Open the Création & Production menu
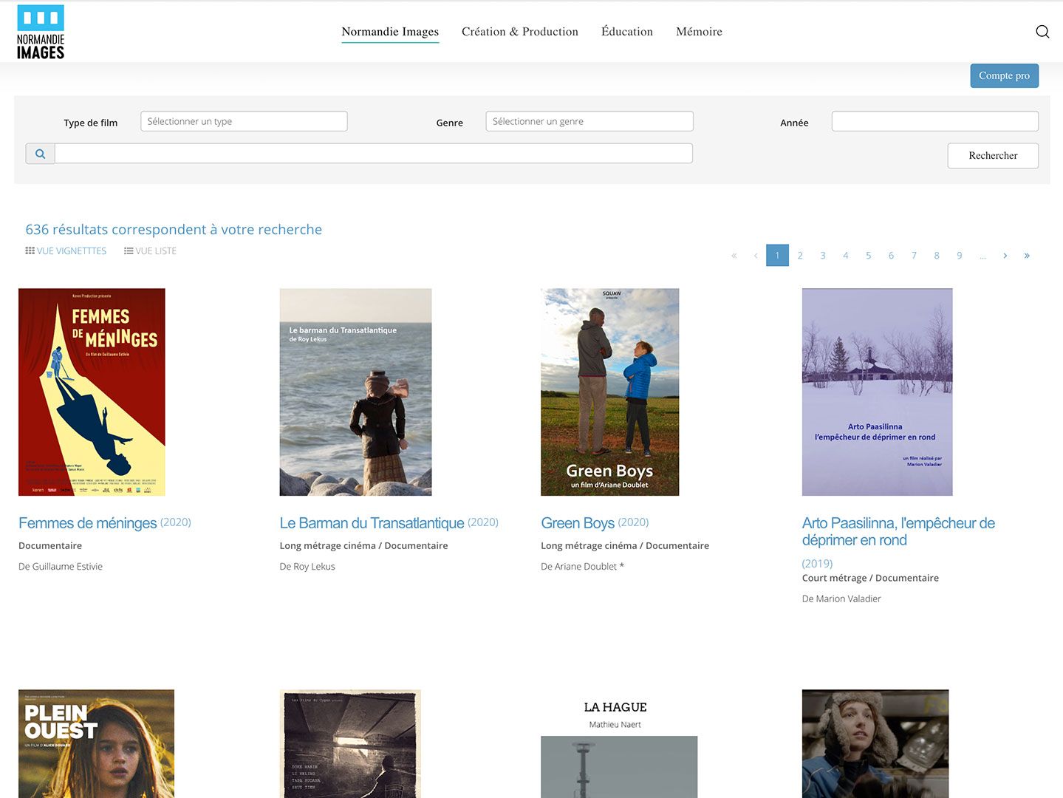 tap(520, 32)
